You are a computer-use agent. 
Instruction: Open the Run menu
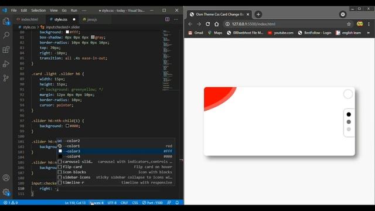tap(74, 11)
